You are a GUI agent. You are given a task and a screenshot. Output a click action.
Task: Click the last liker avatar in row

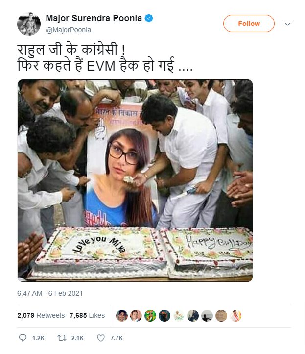[235, 315]
